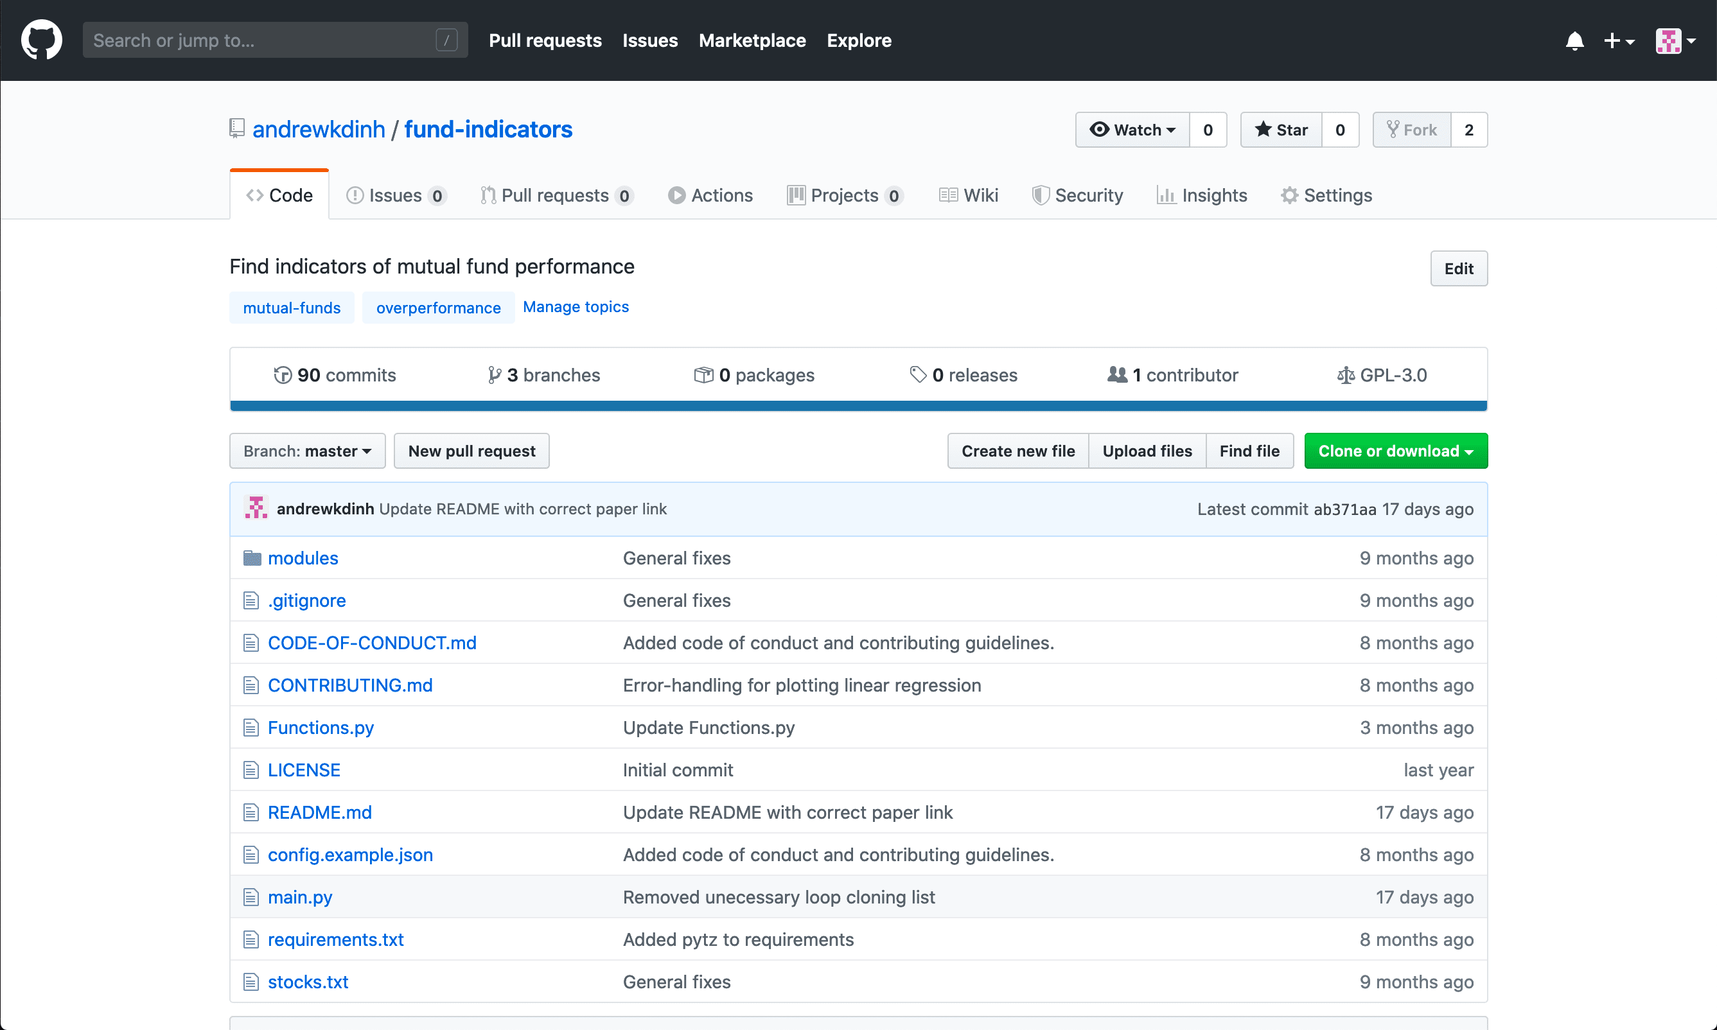Click the commits history clock icon
Viewport: 1717px width, 1030px height.
pos(283,376)
